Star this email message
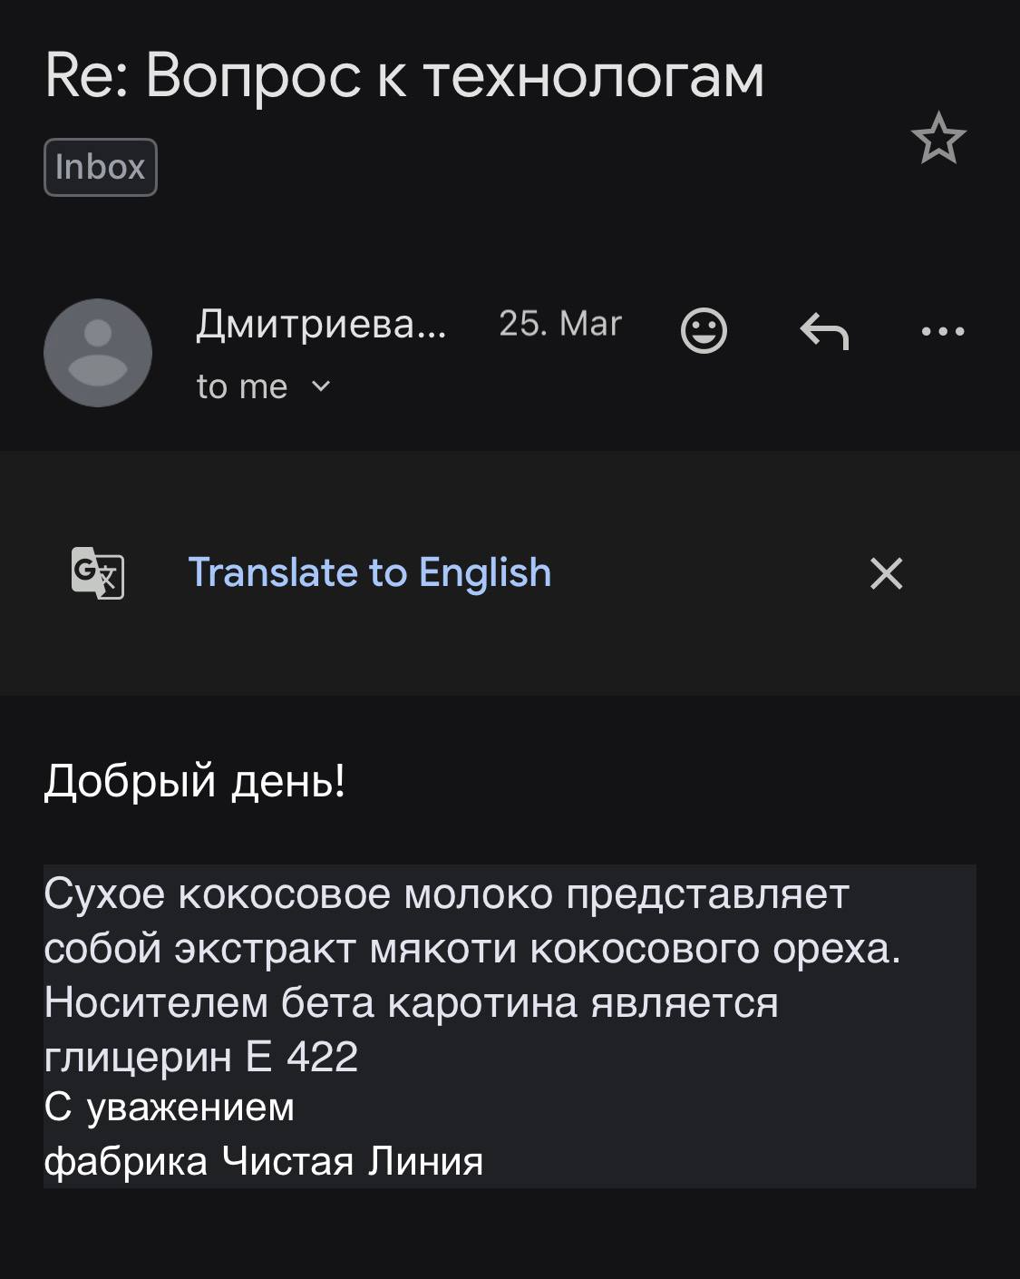Image resolution: width=1020 pixels, height=1279 pixels. point(938,139)
